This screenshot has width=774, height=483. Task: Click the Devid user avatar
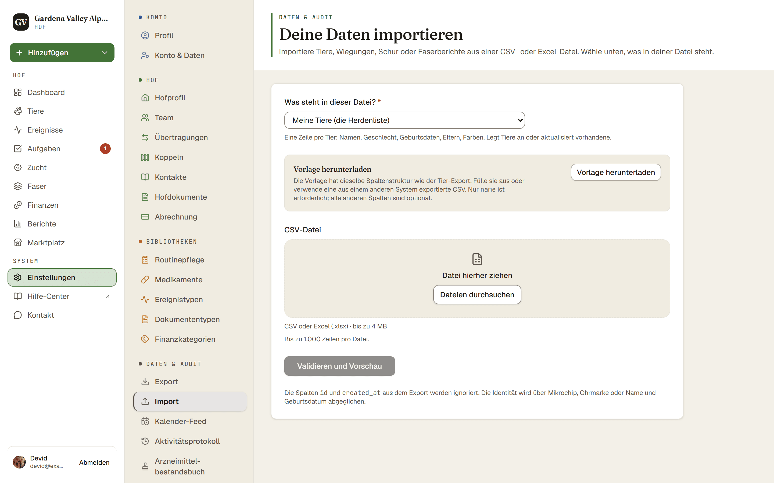[19, 462]
